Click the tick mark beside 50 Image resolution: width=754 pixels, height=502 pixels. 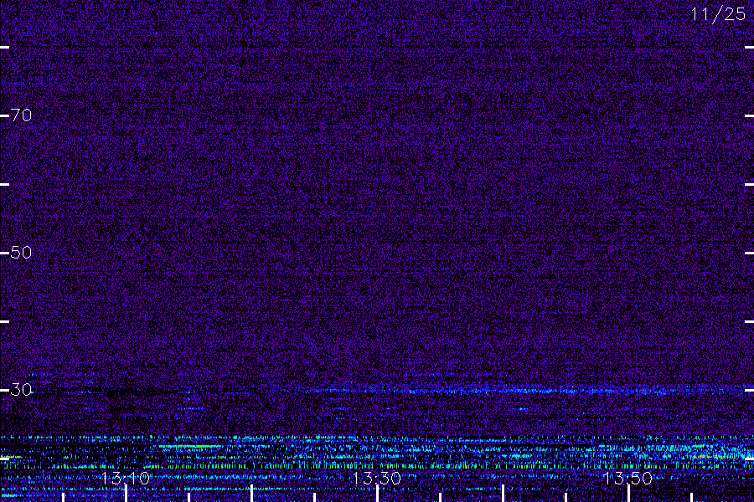pos(4,253)
